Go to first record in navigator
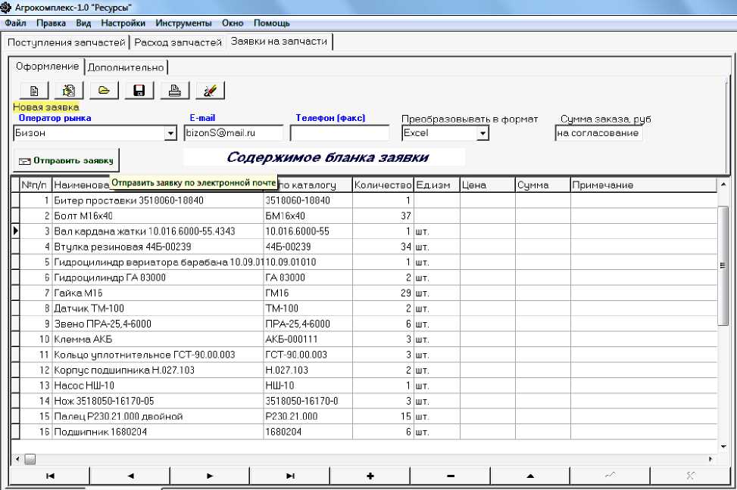The width and height of the screenshot is (737, 490). pos(50,476)
